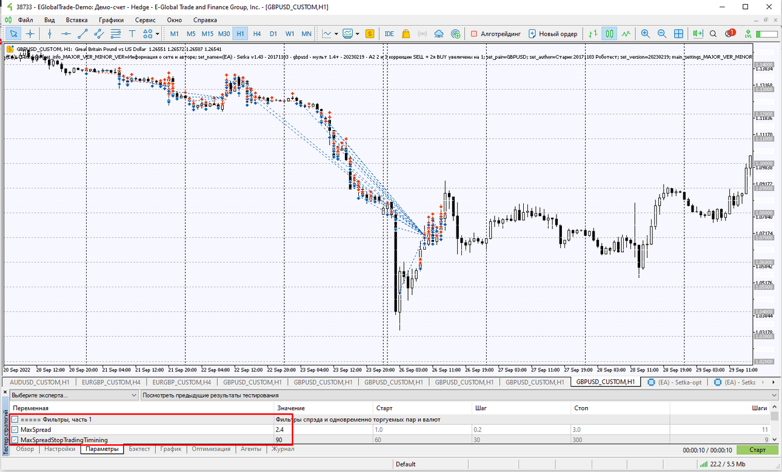Image resolution: width=782 pixels, height=472 pixels.
Task: Select the text label tool
Action: click(x=132, y=34)
